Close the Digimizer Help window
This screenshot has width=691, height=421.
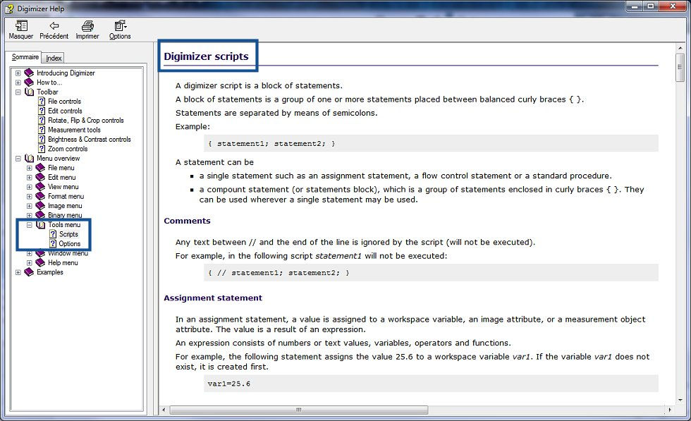pyautogui.click(x=673, y=6)
